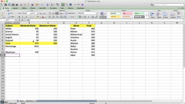
Task: Toggle Underline formatting
Action: (26, 17)
